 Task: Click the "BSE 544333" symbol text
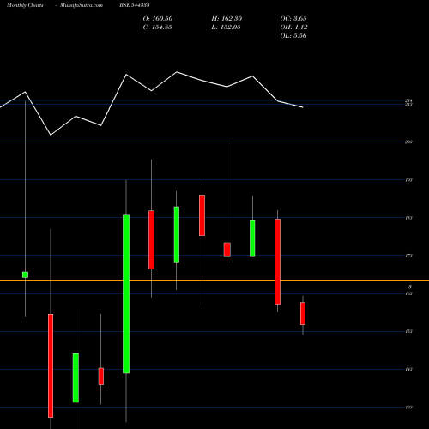[135, 5]
